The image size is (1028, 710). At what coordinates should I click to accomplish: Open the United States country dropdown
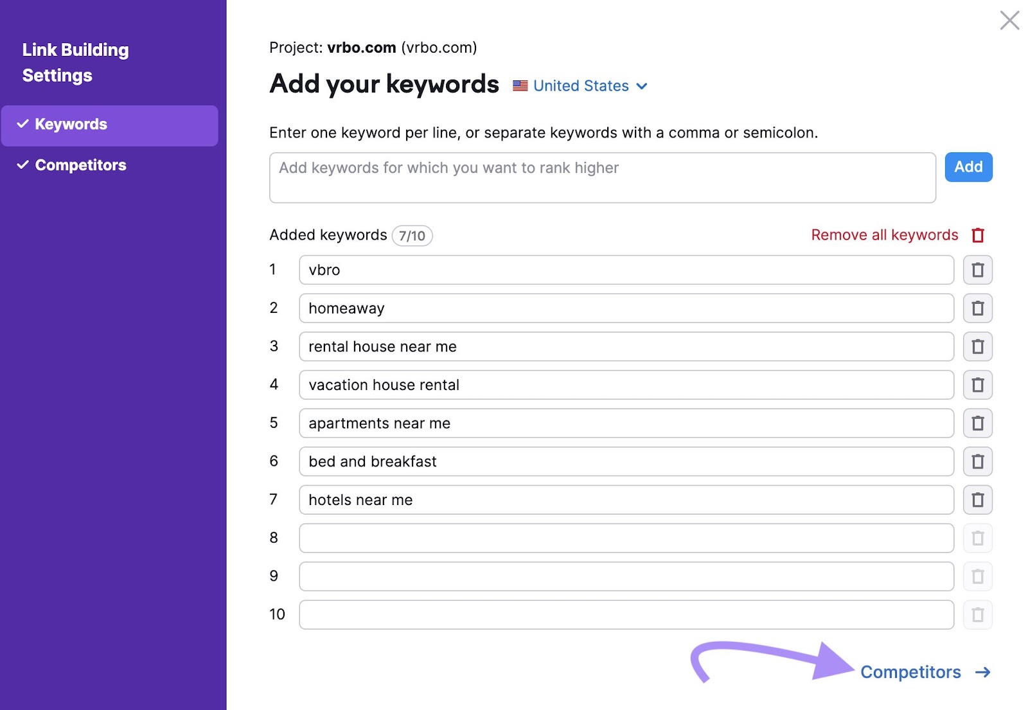581,86
